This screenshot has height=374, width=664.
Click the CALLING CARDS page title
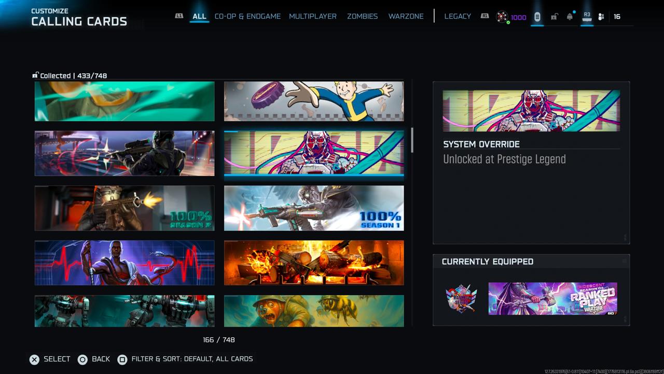(x=79, y=22)
